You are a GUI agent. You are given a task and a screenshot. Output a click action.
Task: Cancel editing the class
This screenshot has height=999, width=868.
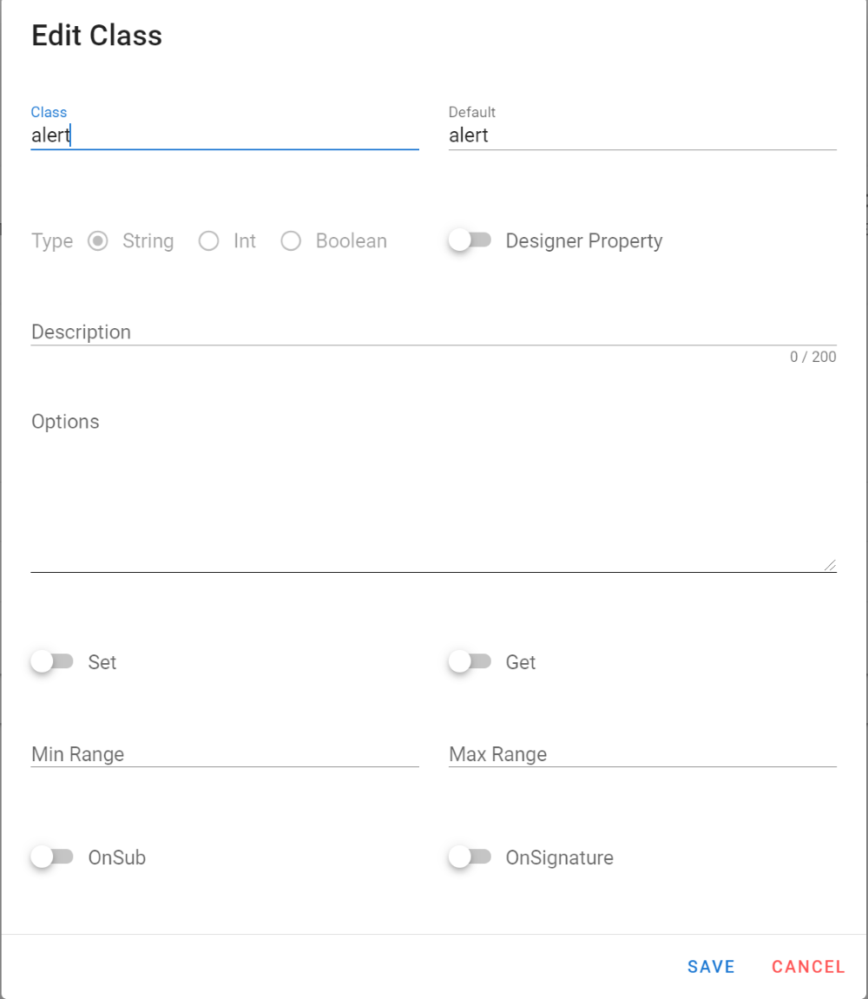[808, 967]
